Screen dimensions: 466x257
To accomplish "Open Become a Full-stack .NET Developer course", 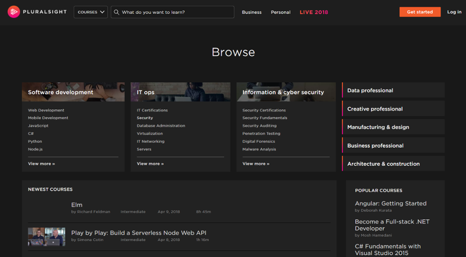I will pyautogui.click(x=392, y=225).
